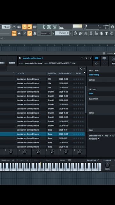Edit the DESCRIPTION field

[x=102, y=103]
